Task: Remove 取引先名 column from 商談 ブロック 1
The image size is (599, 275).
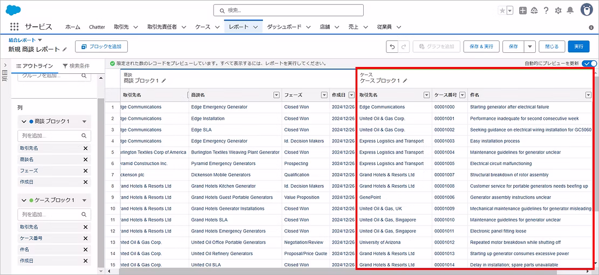Action: [x=86, y=148]
